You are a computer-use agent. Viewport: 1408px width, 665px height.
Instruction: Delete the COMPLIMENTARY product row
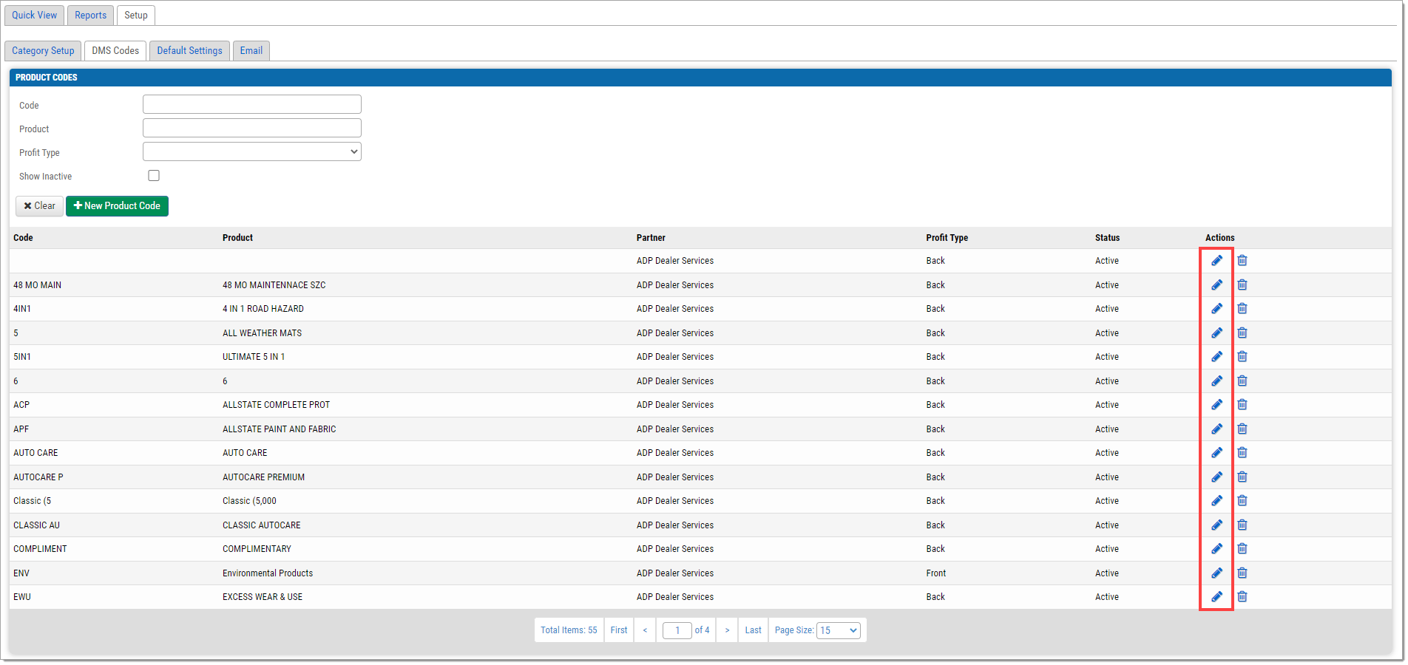click(x=1242, y=548)
